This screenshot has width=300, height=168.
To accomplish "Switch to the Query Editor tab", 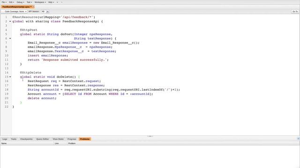I will [43, 139].
